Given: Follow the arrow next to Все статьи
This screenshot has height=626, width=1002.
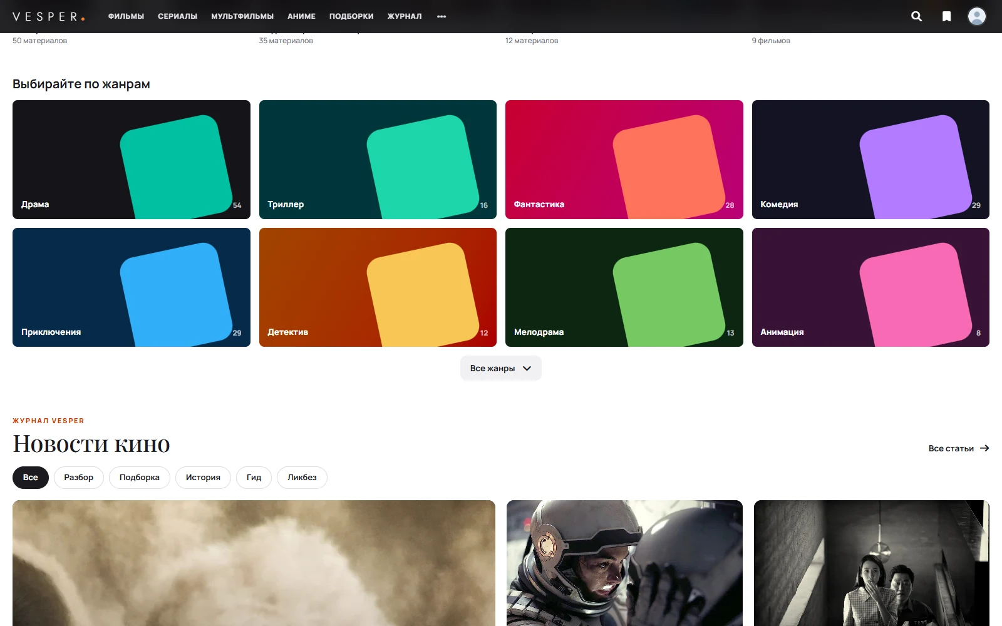Looking at the screenshot, I should click(984, 448).
